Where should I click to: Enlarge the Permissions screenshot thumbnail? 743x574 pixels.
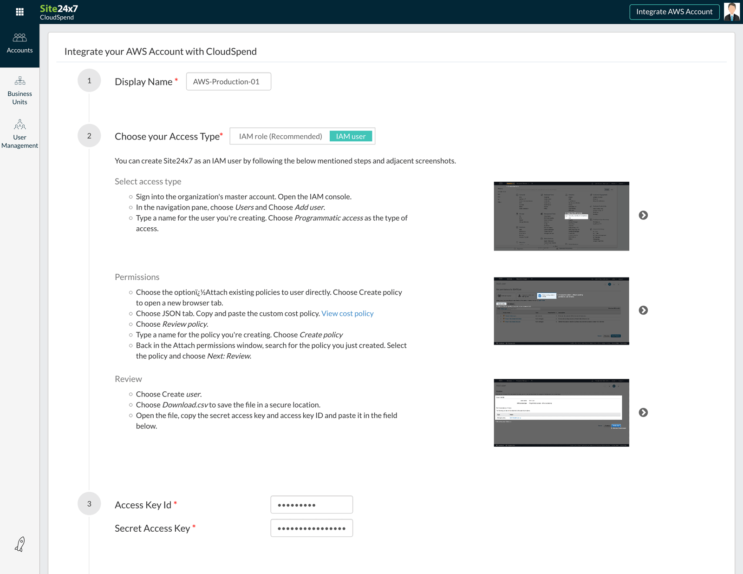click(561, 311)
